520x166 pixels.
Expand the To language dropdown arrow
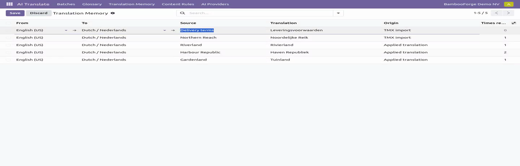[165, 30]
